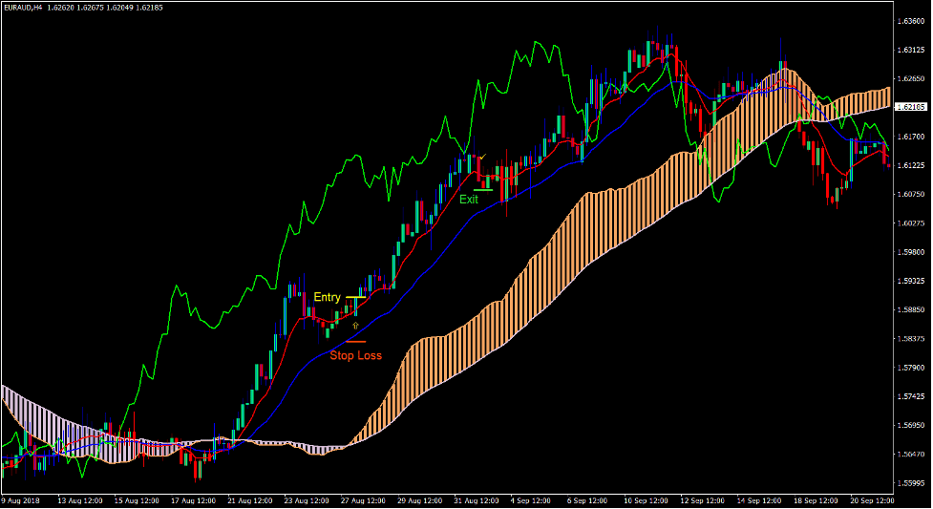The height and width of the screenshot is (509, 933).
Task: Click the red Stop Loss label
Action: pyautogui.click(x=355, y=355)
